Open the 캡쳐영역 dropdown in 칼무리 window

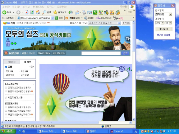(x=170, y=15)
